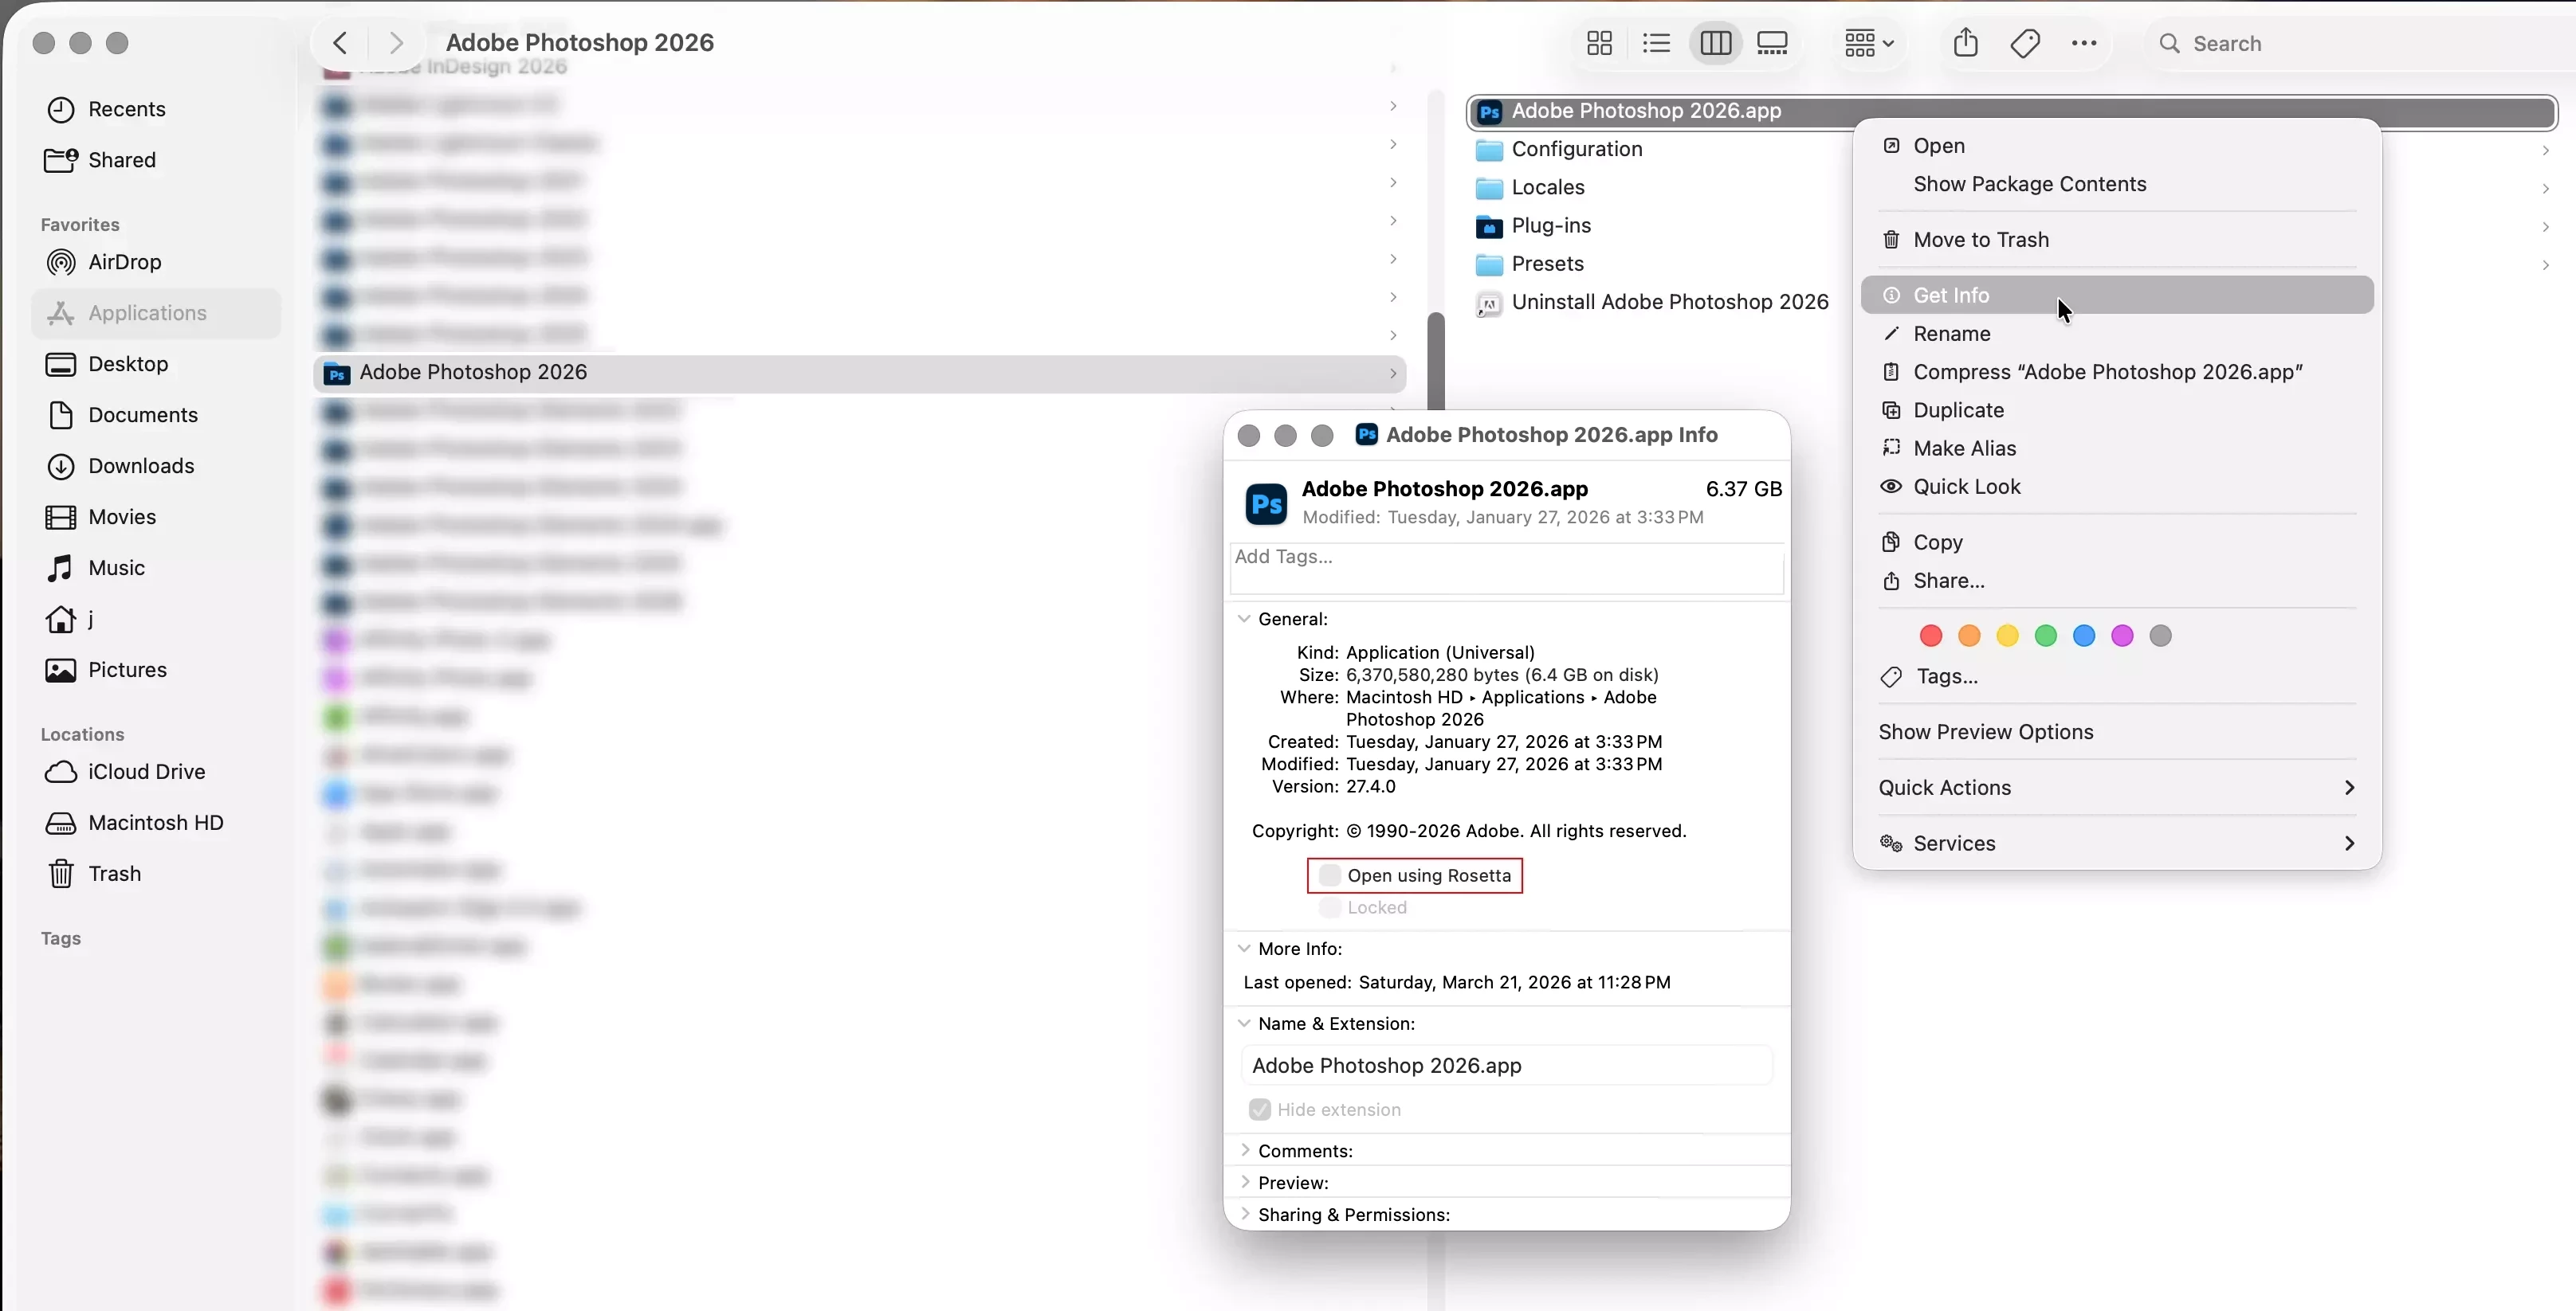The width and height of the screenshot is (2576, 1311).
Task: Toggle the Locked checkbox
Action: coord(1329,907)
